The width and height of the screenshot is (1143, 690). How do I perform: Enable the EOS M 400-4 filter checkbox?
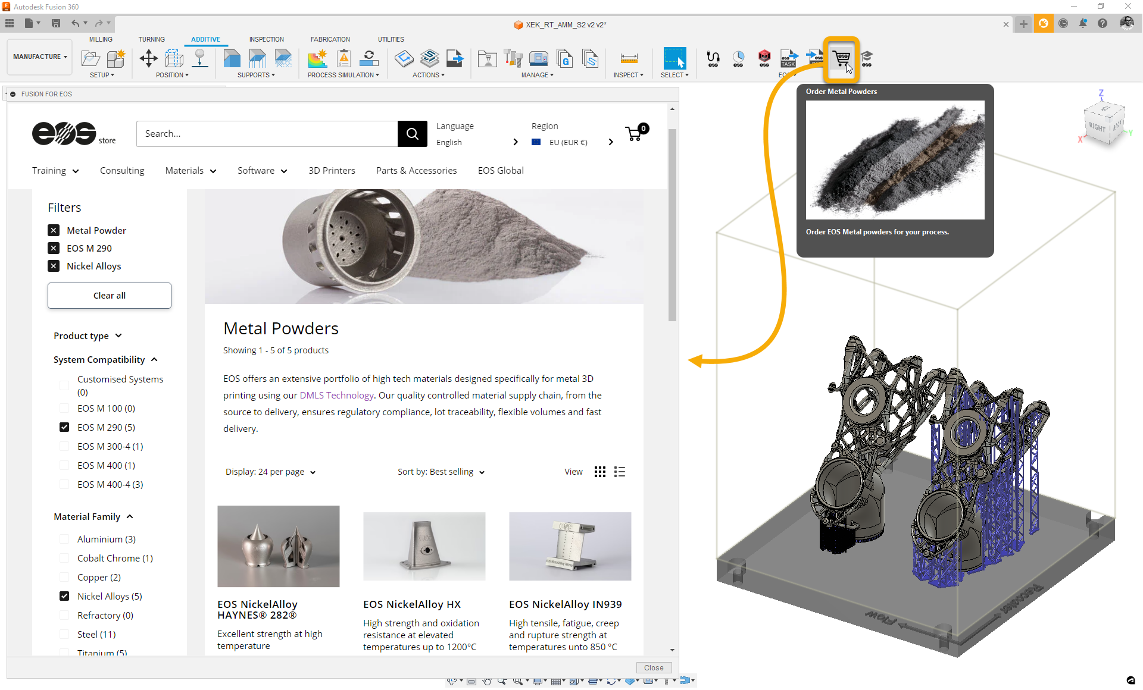(64, 484)
